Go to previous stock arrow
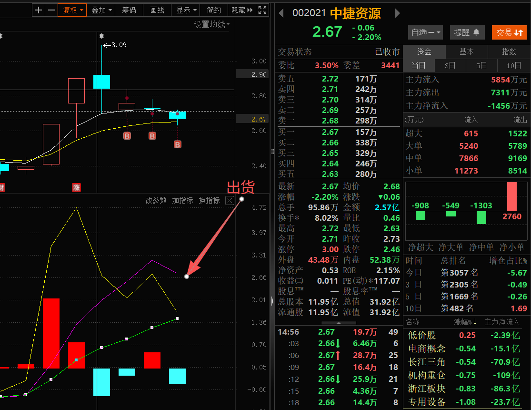Screen dimensions: 531x410 pos(281,13)
